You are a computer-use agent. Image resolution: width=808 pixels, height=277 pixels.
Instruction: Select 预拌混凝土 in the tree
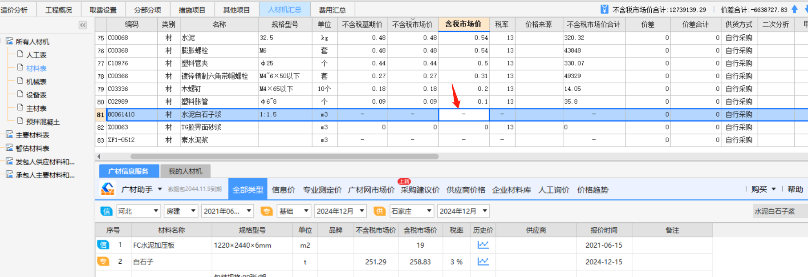43,122
